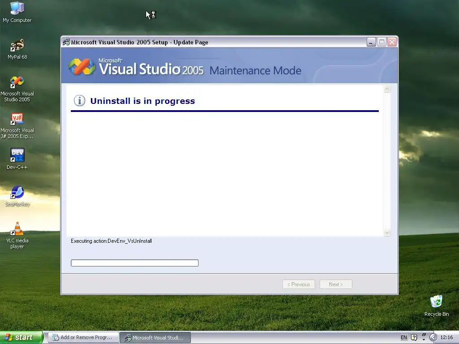The image size is (459, 344).
Task: Click the uninstall progress bar
Action: [134, 262]
